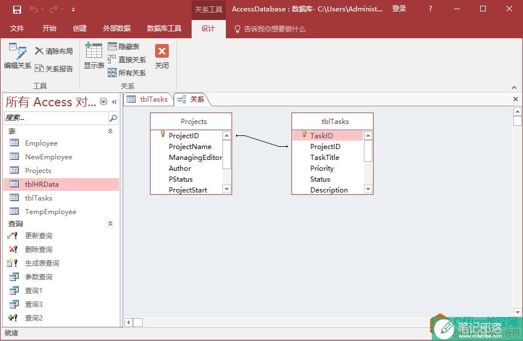523x341 pixels.
Task: Click the search magnifier icon
Action: click(113, 118)
